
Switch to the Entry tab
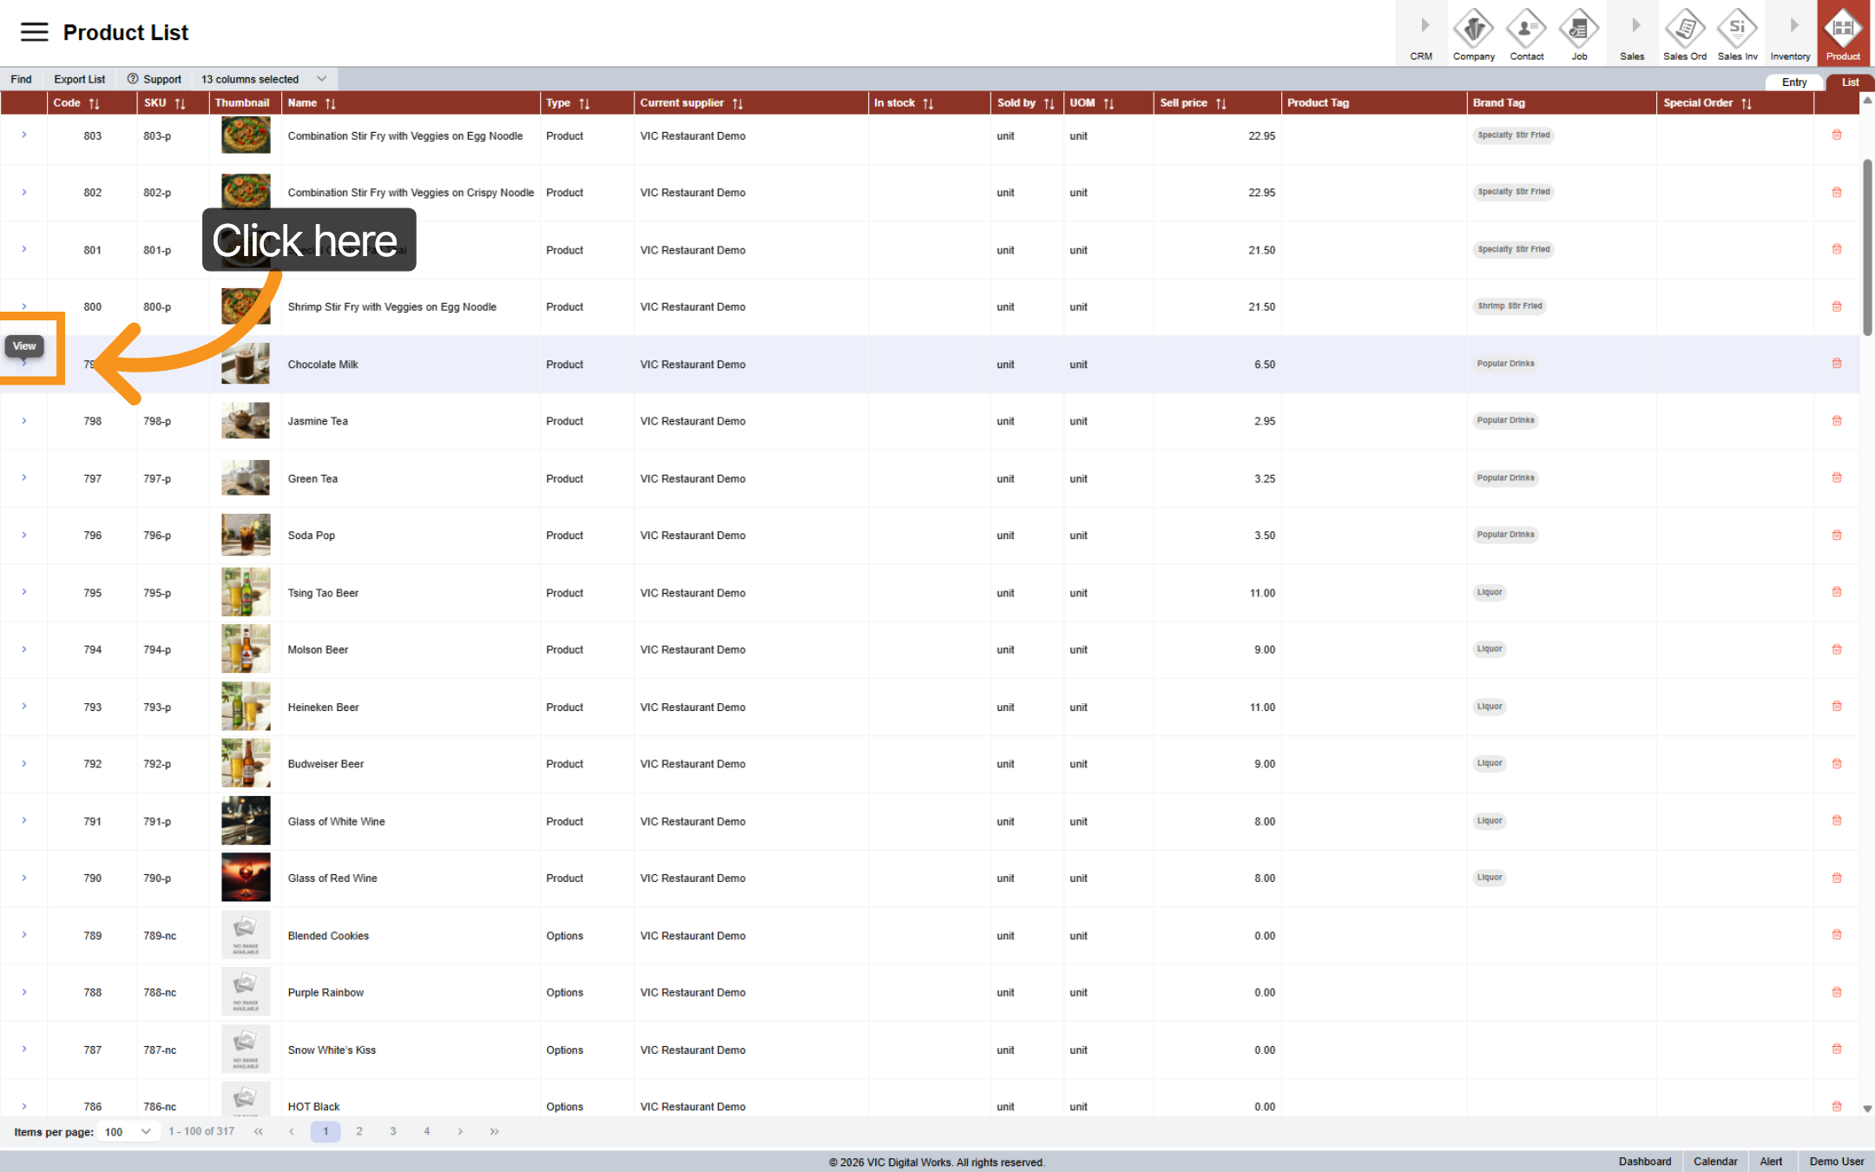point(1793,82)
